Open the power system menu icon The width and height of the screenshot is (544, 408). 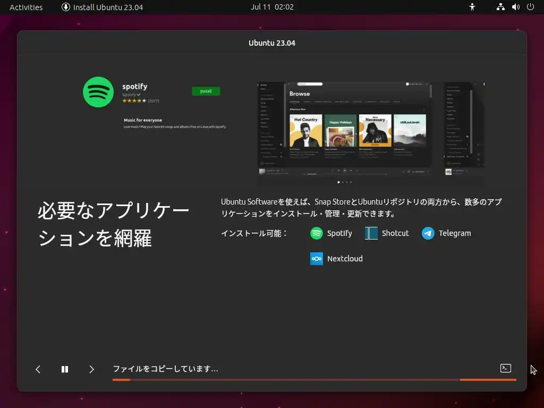pyautogui.click(x=530, y=7)
